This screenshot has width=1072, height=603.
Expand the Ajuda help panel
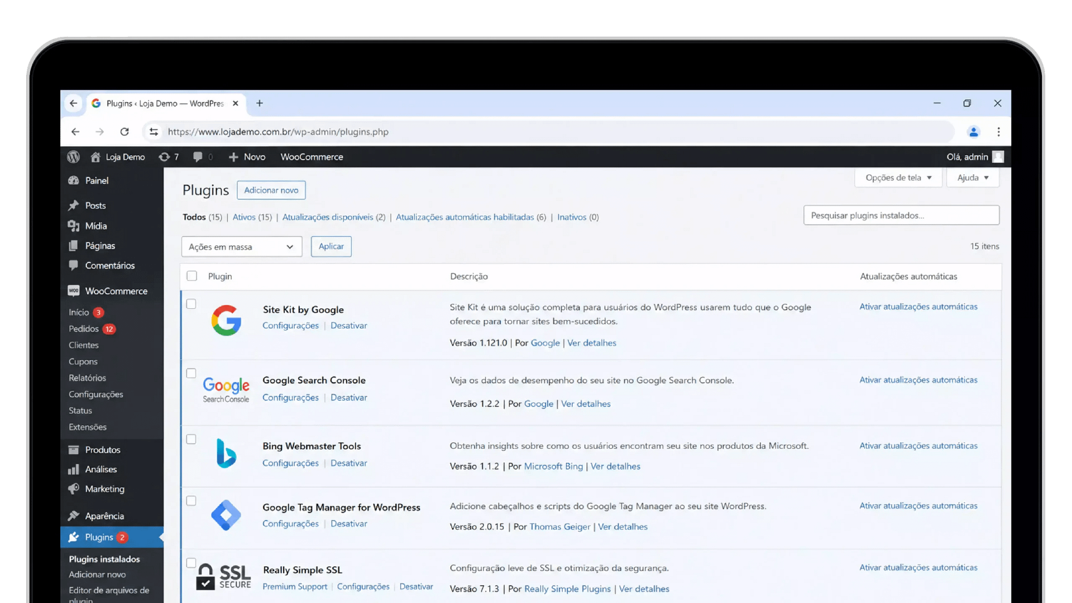[x=973, y=178]
